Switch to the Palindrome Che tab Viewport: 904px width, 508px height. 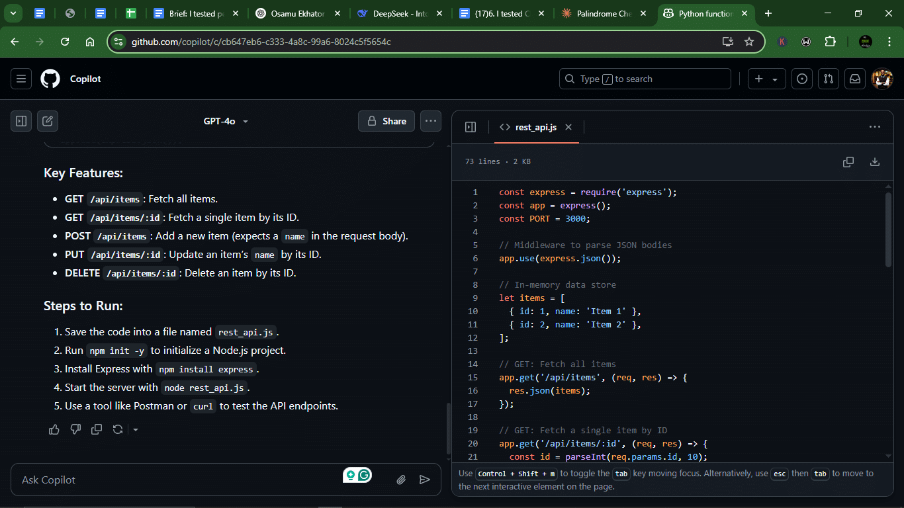[x=606, y=13]
